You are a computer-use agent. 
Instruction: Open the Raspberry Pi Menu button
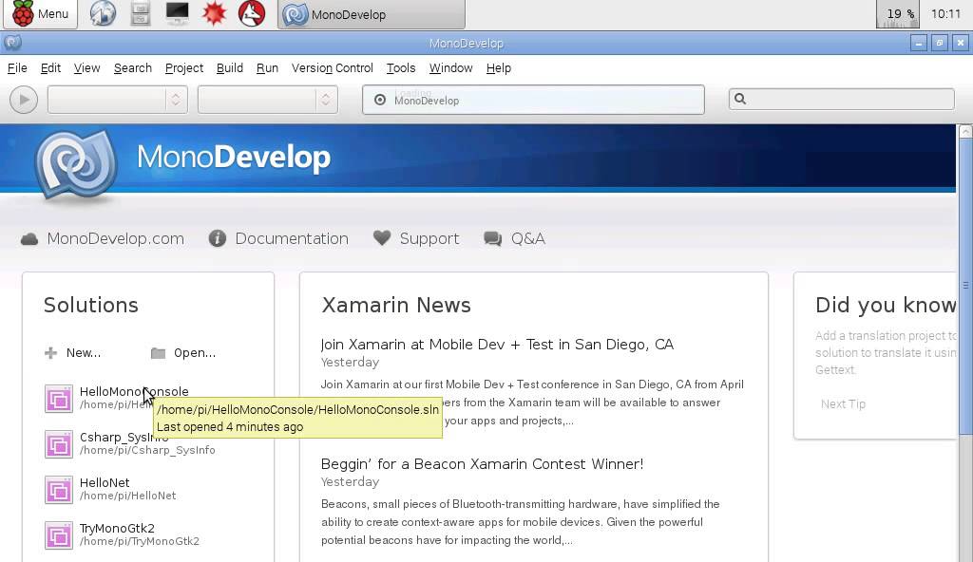(x=40, y=13)
